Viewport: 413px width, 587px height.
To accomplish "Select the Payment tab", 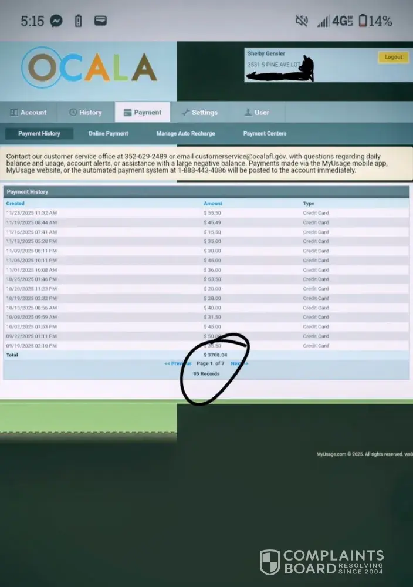I will pos(143,112).
